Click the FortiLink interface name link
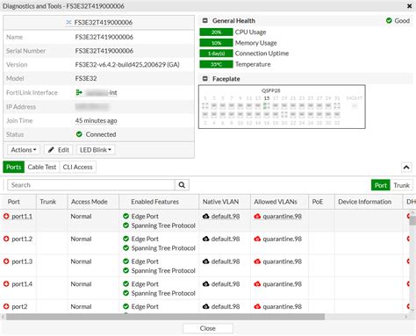This screenshot has height=336, width=416. pyautogui.click(x=101, y=93)
